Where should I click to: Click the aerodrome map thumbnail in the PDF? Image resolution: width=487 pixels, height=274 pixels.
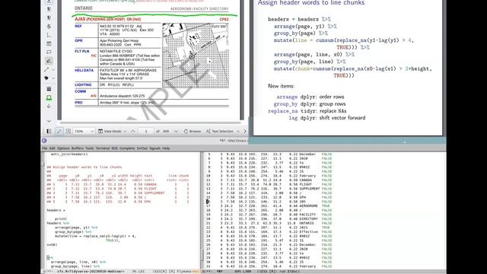click(196, 56)
